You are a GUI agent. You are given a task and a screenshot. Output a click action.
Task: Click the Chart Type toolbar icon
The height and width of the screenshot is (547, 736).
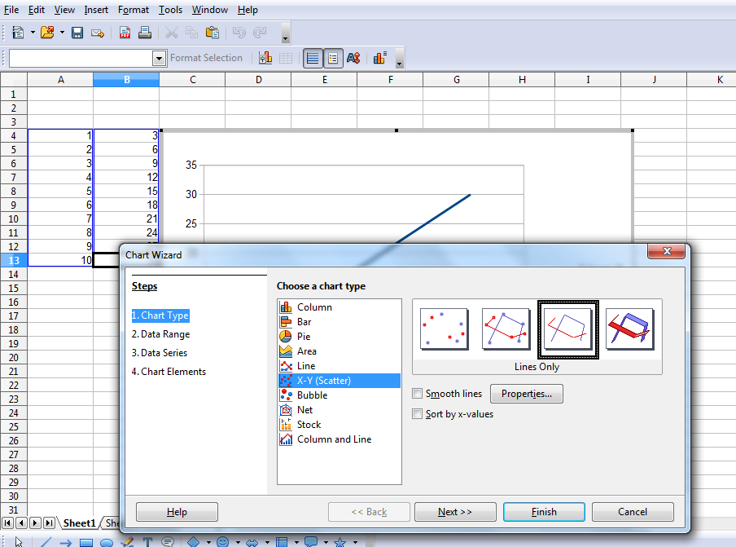(265, 58)
